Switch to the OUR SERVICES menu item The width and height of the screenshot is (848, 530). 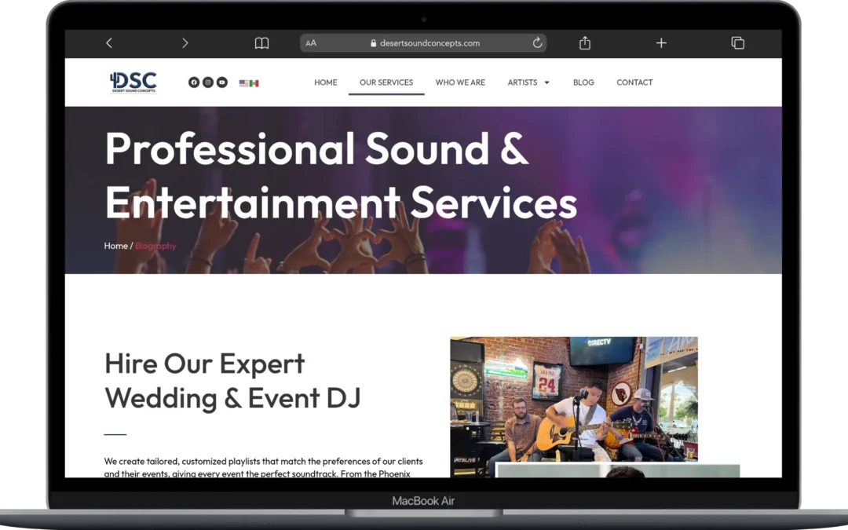click(386, 82)
